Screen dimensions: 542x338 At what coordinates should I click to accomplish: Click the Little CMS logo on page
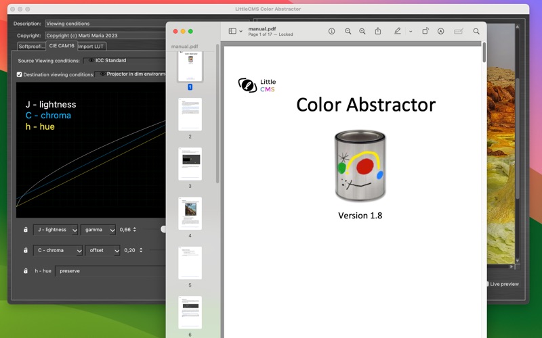point(257,85)
